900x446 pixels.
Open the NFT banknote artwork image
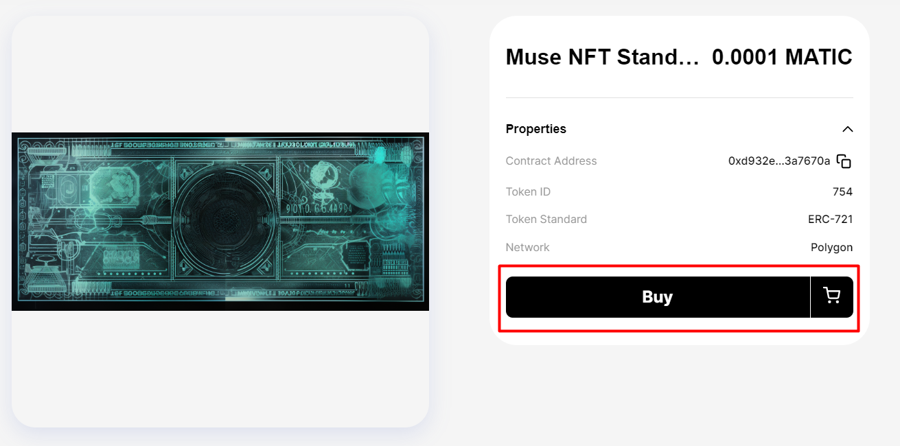220,221
